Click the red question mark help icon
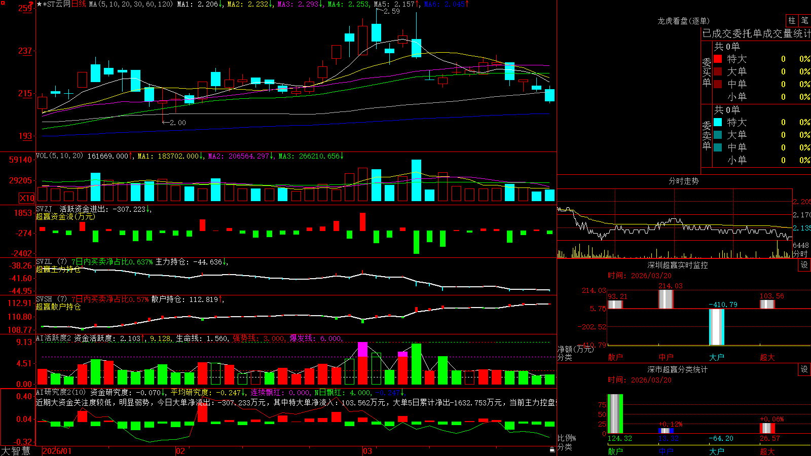The width and height of the screenshot is (811, 456). click(31, 4)
